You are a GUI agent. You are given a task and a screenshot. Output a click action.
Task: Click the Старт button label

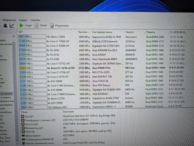click(28, 25)
